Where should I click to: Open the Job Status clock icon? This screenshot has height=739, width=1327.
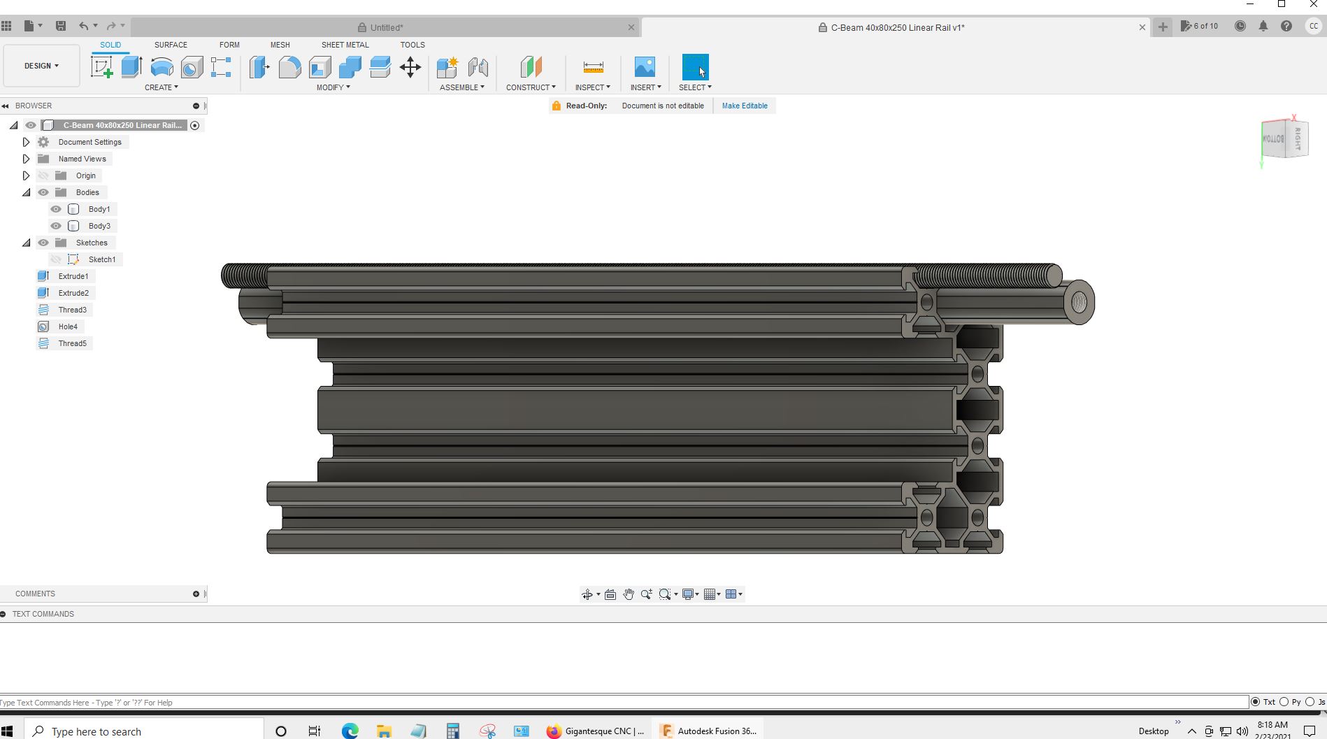(1240, 26)
